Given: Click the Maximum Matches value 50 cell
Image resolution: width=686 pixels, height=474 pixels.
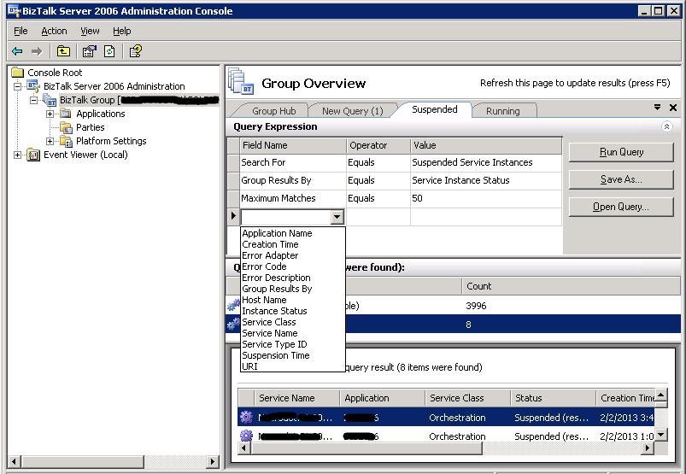Looking at the screenshot, I should pyautogui.click(x=485, y=198).
